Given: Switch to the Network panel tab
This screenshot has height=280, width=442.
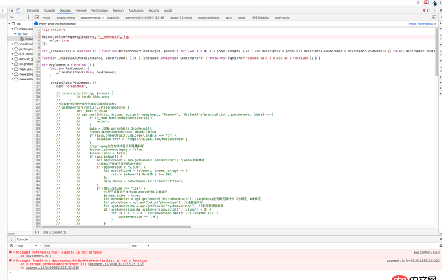Looking at the screenshot, I should coord(81,10).
